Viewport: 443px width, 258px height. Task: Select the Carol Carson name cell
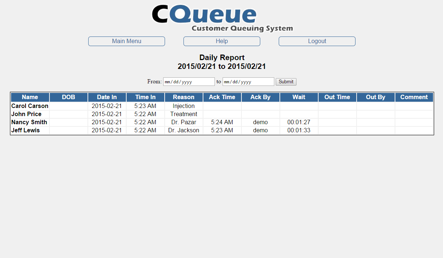click(x=30, y=106)
